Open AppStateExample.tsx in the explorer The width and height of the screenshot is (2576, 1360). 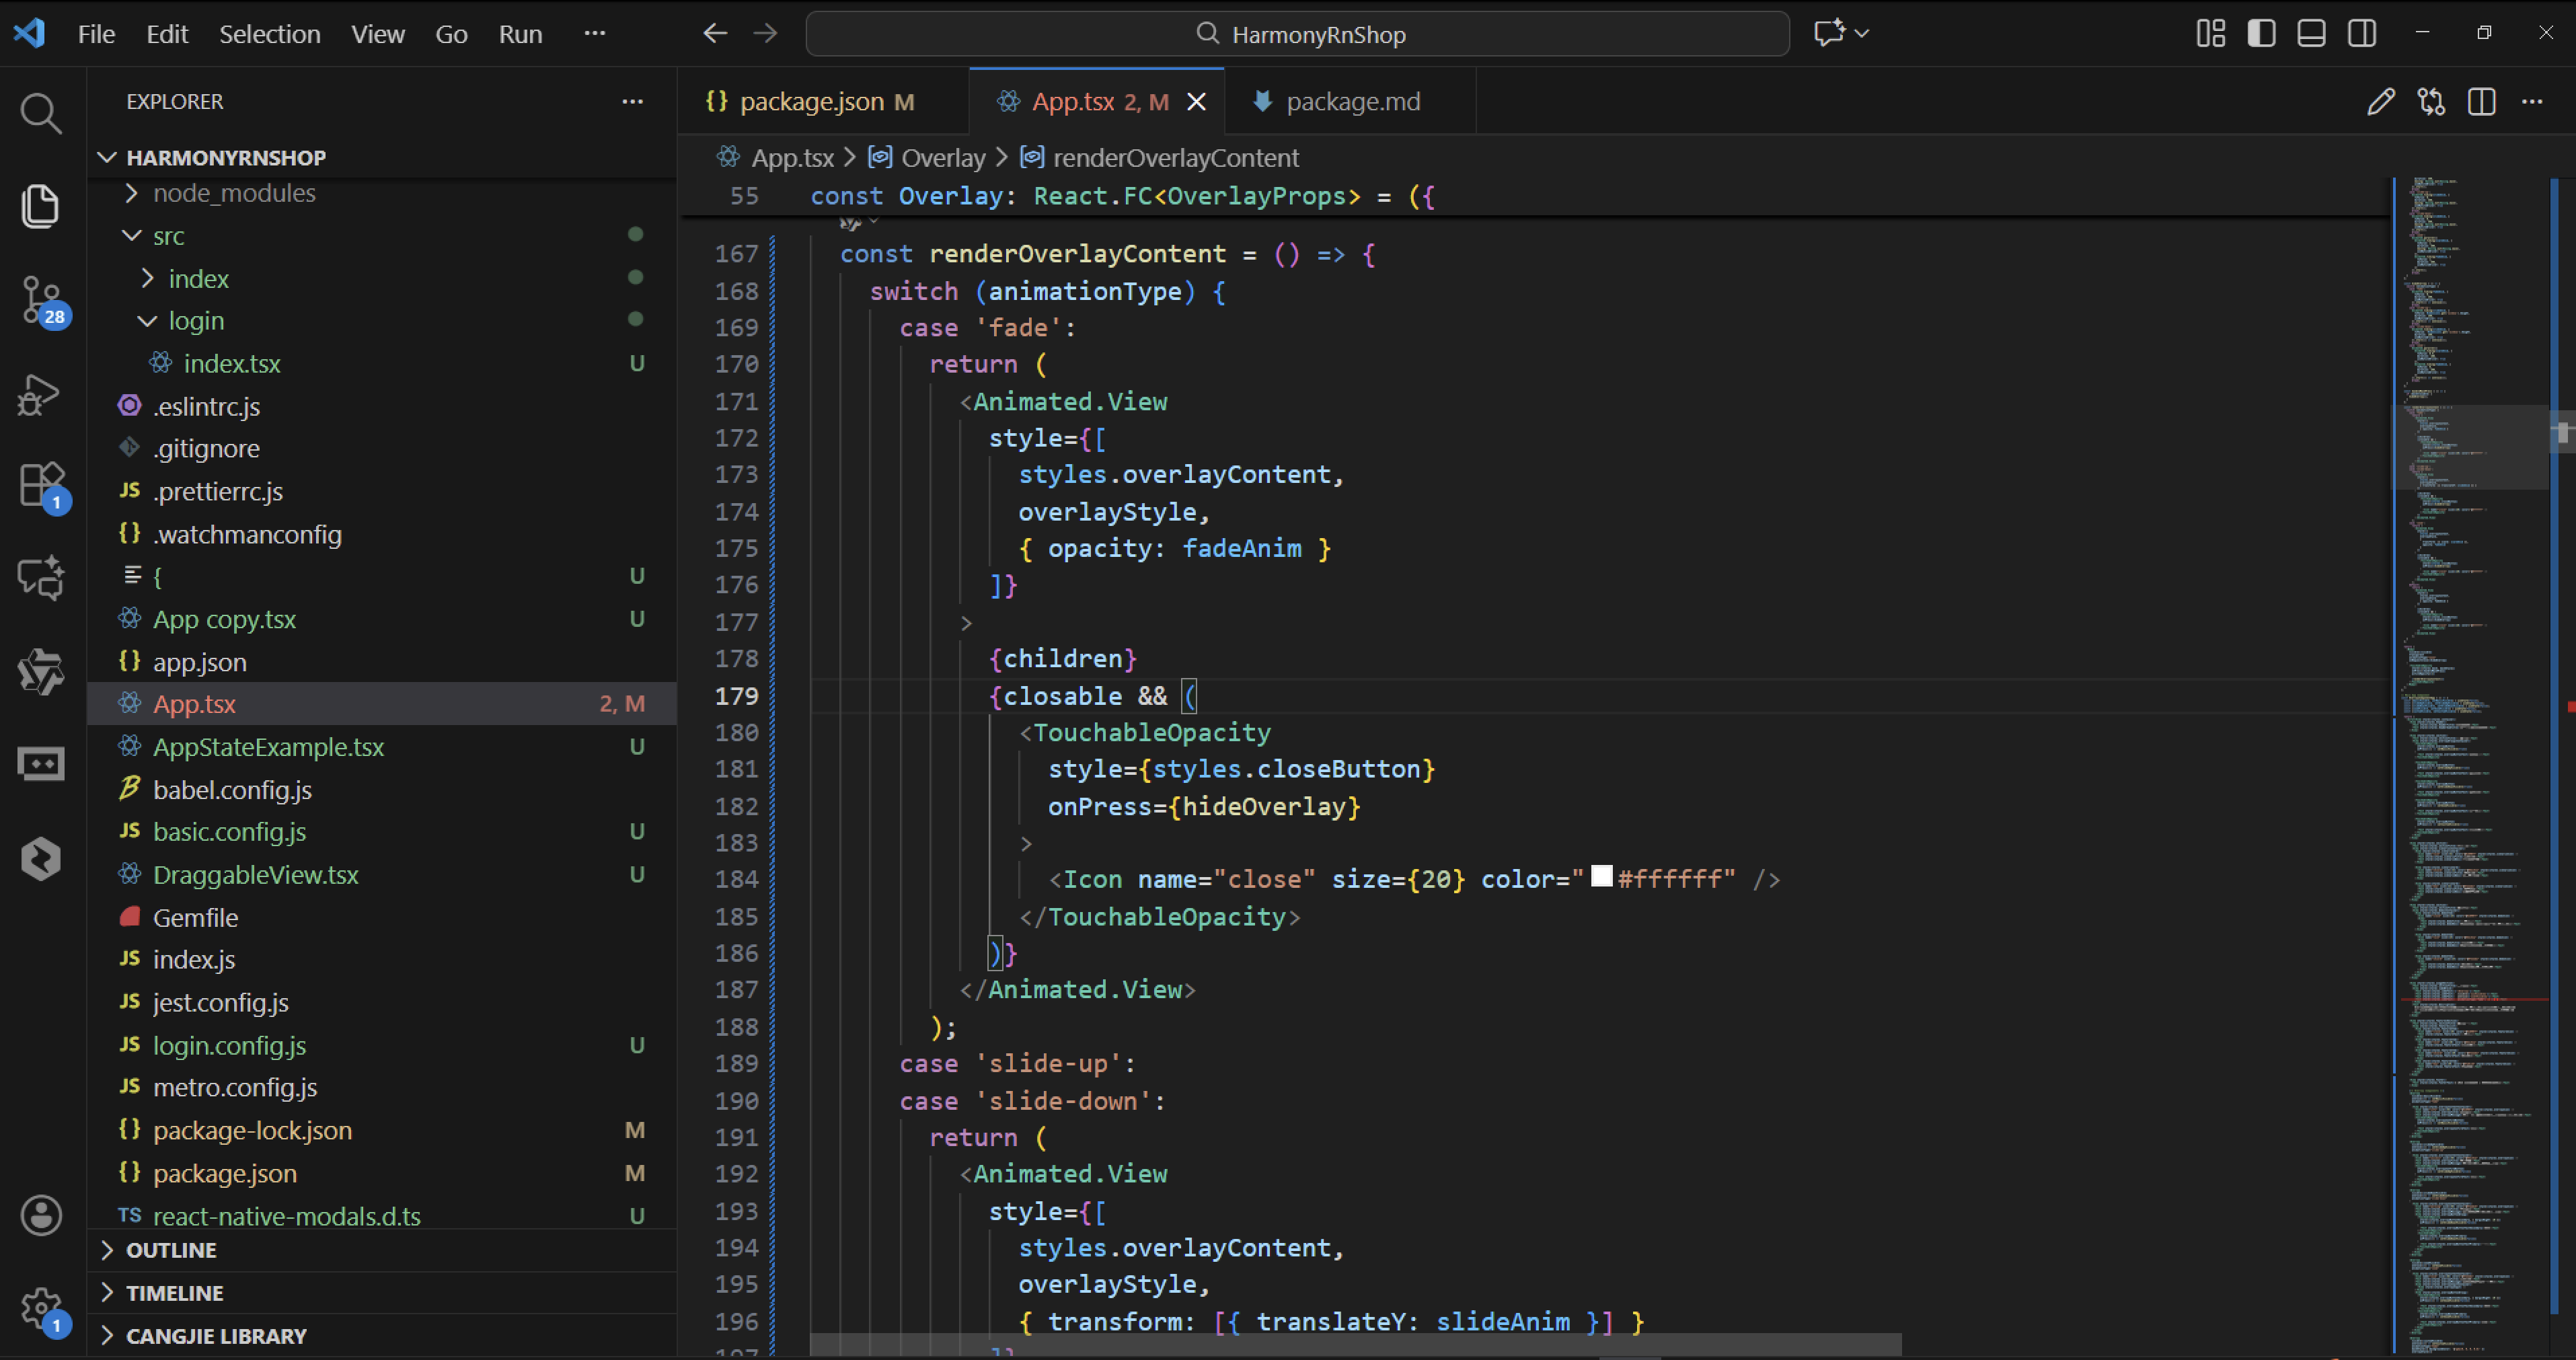268,747
